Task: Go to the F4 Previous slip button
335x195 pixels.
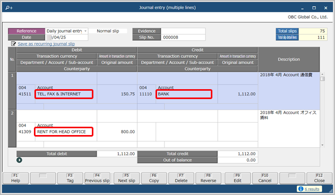Action: pos(98,178)
